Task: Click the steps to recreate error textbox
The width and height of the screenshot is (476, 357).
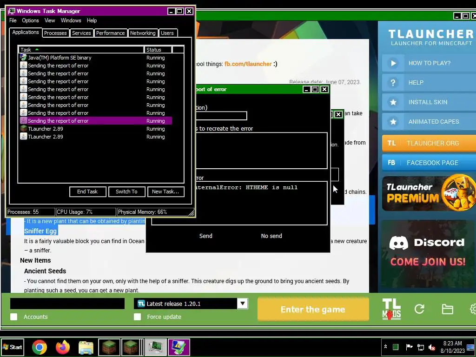Action: coord(261,151)
